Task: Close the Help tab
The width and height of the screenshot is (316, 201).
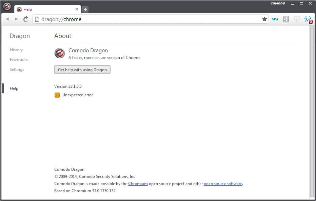Action: coord(77,9)
